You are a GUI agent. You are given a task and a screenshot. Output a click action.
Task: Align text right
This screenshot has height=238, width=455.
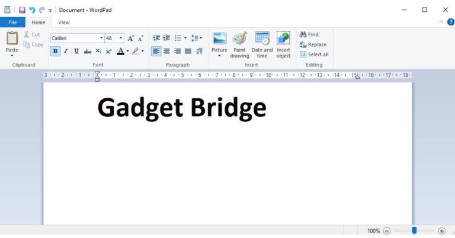coord(177,52)
